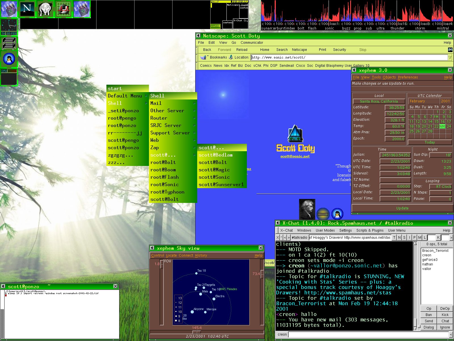Click X-Chat 'Kick' button
This screenshot has height=341, width=454.
point(445,315)
